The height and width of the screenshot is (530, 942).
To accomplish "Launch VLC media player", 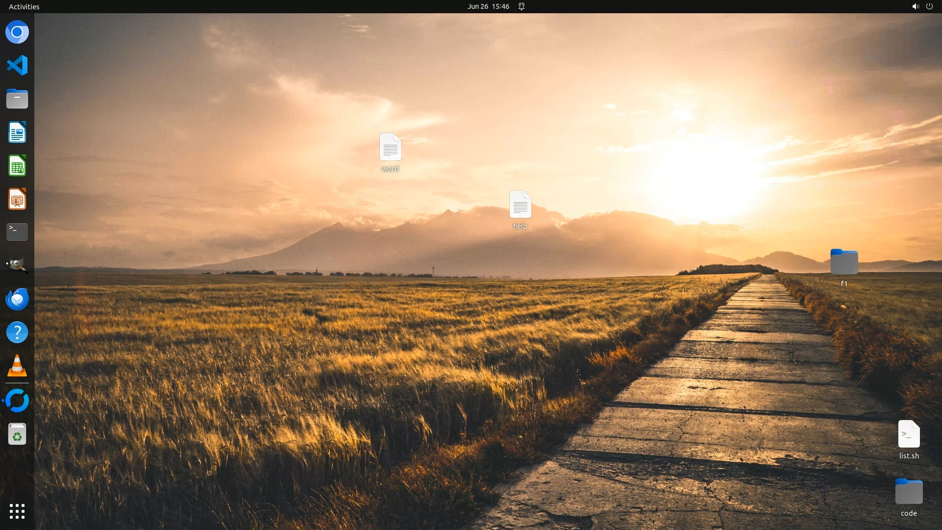I will pos(17,366).
